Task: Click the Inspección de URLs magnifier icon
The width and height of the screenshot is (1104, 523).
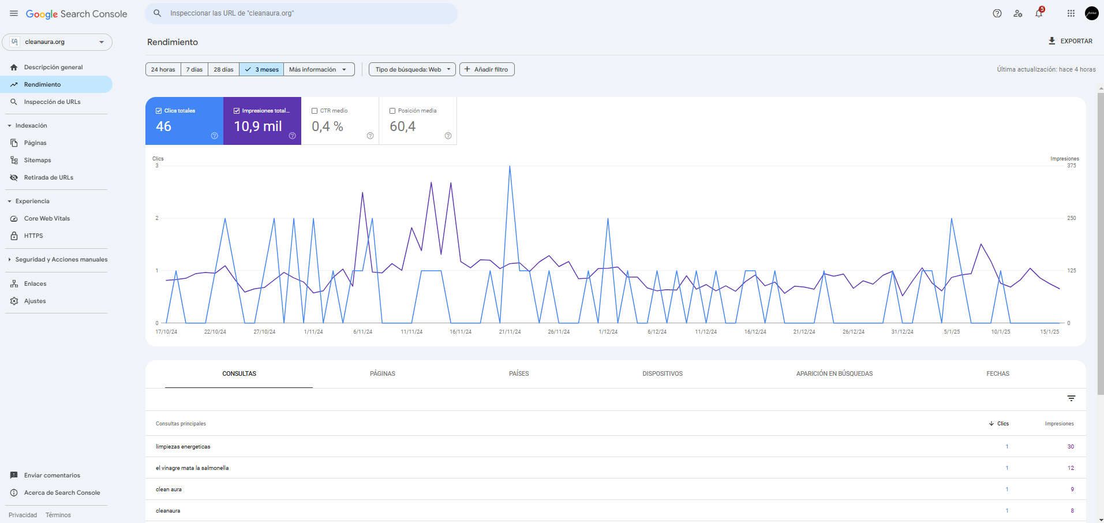Action: tap(14, 102)
